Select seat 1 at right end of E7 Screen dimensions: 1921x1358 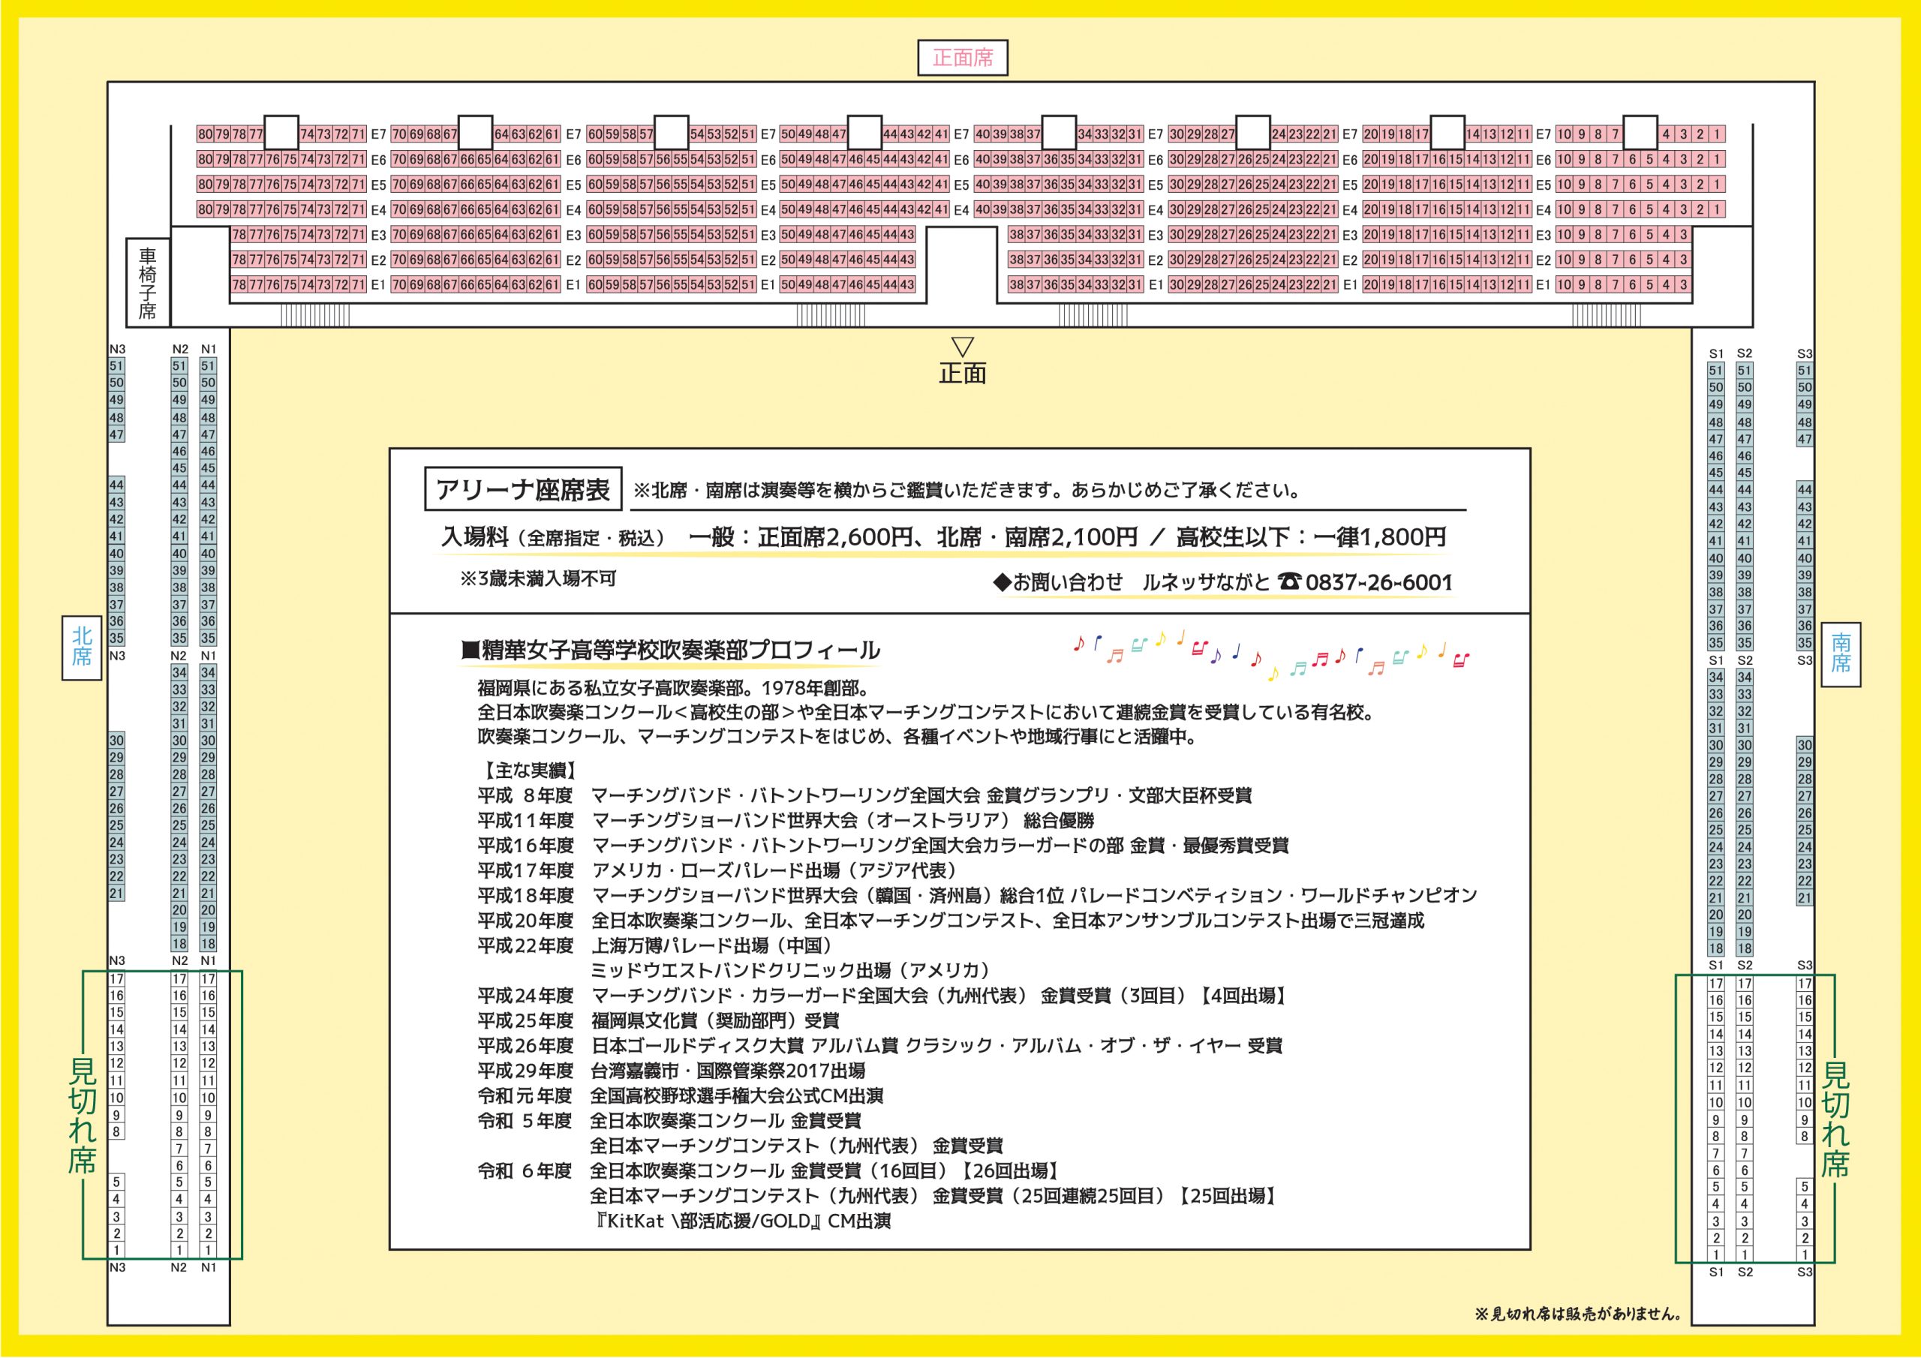pos(1718,134)
